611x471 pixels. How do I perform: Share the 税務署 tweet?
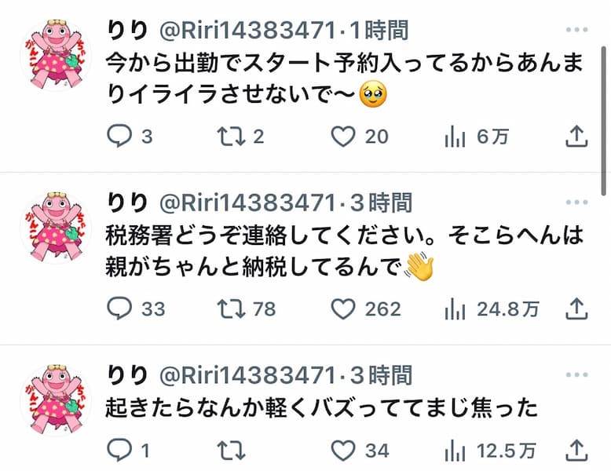[576, 309]
